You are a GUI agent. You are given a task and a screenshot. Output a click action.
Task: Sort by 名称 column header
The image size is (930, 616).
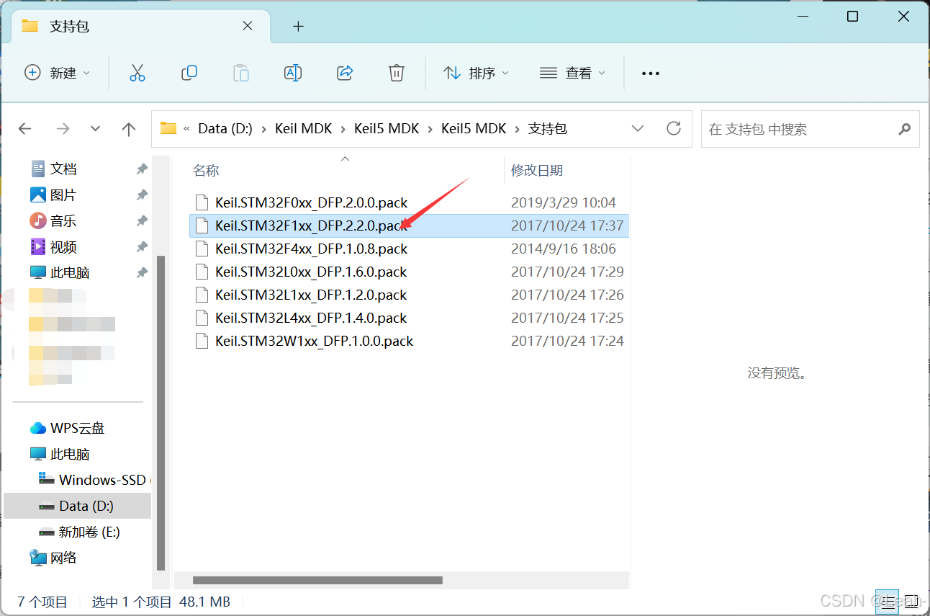206,171
